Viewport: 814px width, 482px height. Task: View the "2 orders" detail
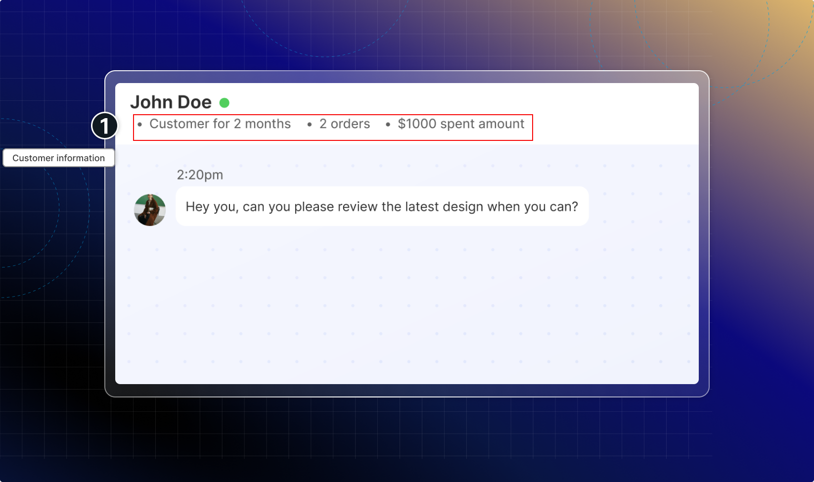pyautogui.click(x=345, y=124)
